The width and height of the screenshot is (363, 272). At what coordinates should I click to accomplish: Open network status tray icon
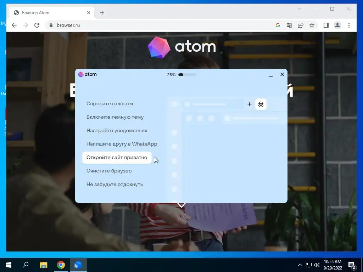pos(309,265)
